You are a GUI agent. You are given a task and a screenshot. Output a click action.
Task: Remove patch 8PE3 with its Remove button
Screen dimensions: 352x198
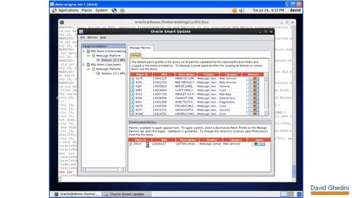(252, 90)
